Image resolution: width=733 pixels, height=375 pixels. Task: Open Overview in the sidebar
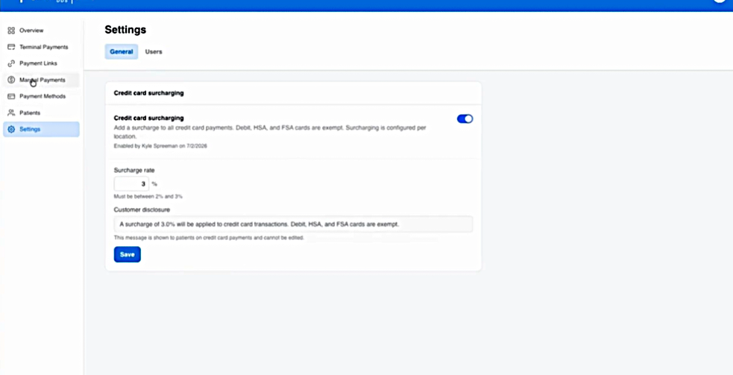point(41,31)
